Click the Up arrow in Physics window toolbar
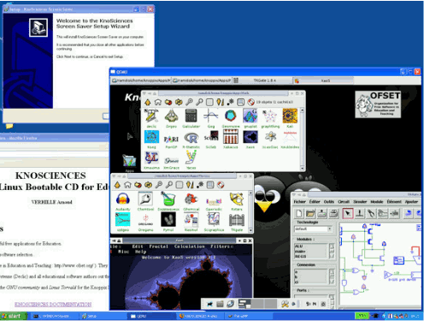 [117, 185]
